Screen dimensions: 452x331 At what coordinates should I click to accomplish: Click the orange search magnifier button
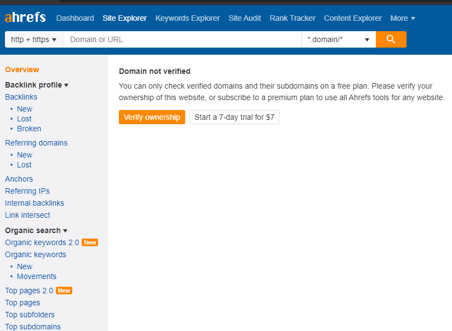391,39
